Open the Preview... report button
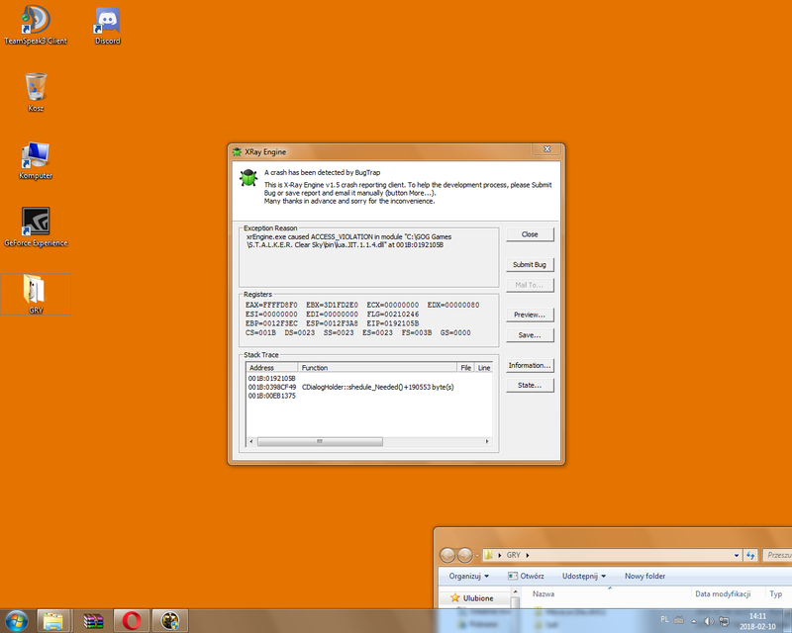 (x=530, y=315)
